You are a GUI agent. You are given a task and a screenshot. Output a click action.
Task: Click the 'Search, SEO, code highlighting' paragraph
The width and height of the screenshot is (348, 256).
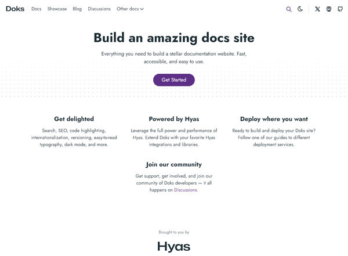[74, 138]
